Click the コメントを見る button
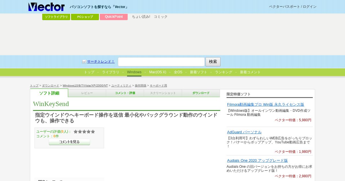The width and height of the screenshot is (345, 181). (69, 142)
